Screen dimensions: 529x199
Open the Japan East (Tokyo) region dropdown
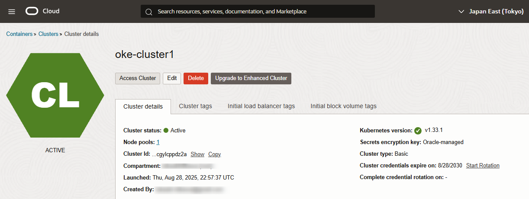[491, 12]
